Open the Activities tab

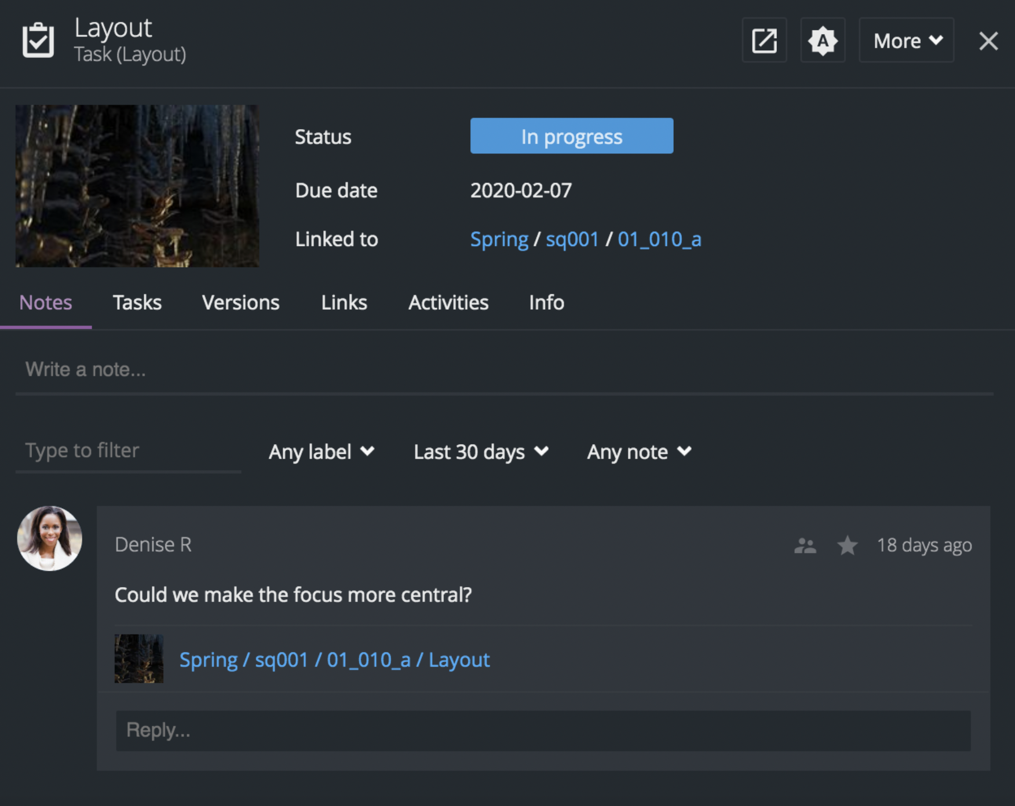point(448,302)
